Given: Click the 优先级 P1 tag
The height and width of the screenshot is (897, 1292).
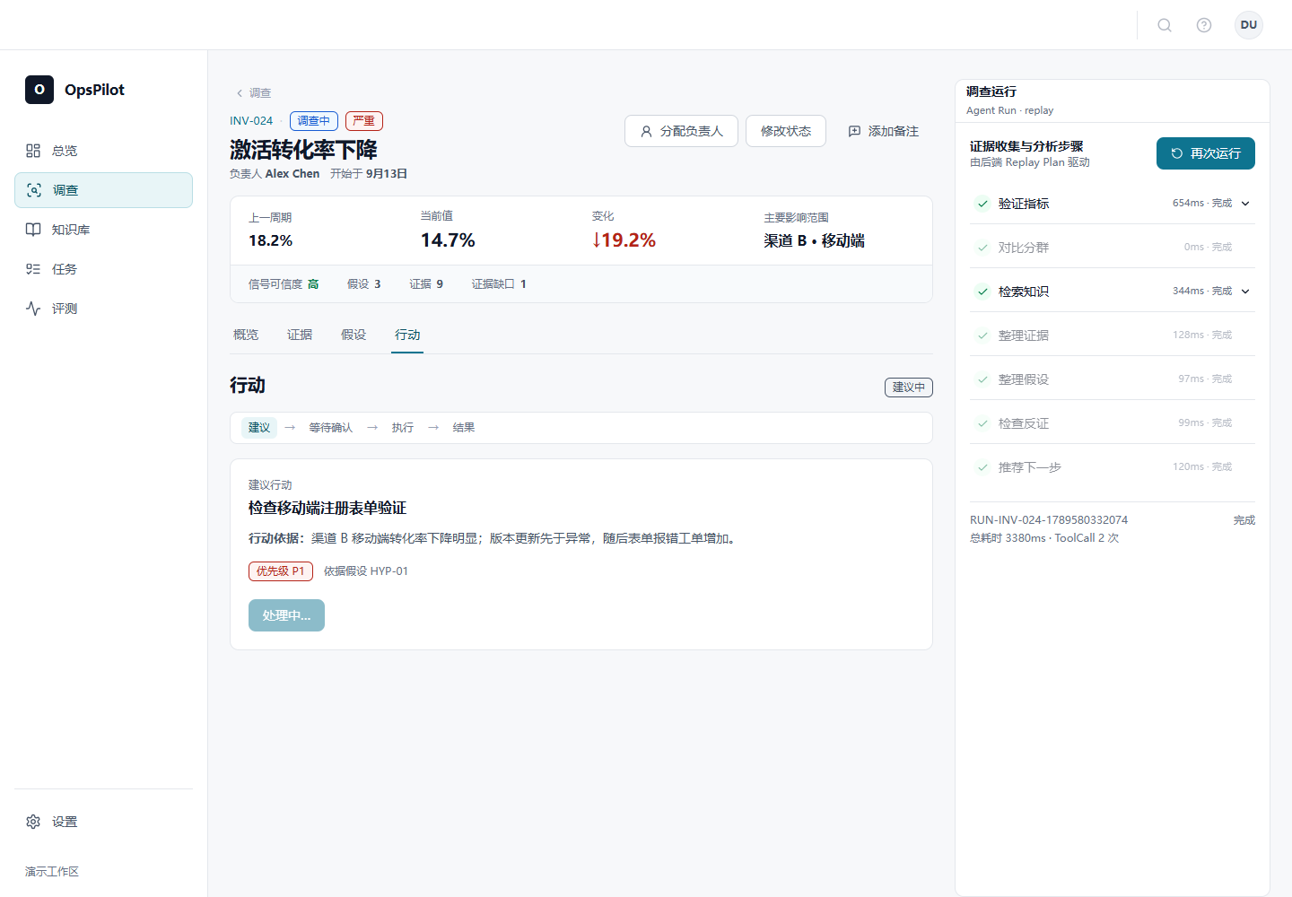Looking at the screenshot, I should [x=281, y=571].
